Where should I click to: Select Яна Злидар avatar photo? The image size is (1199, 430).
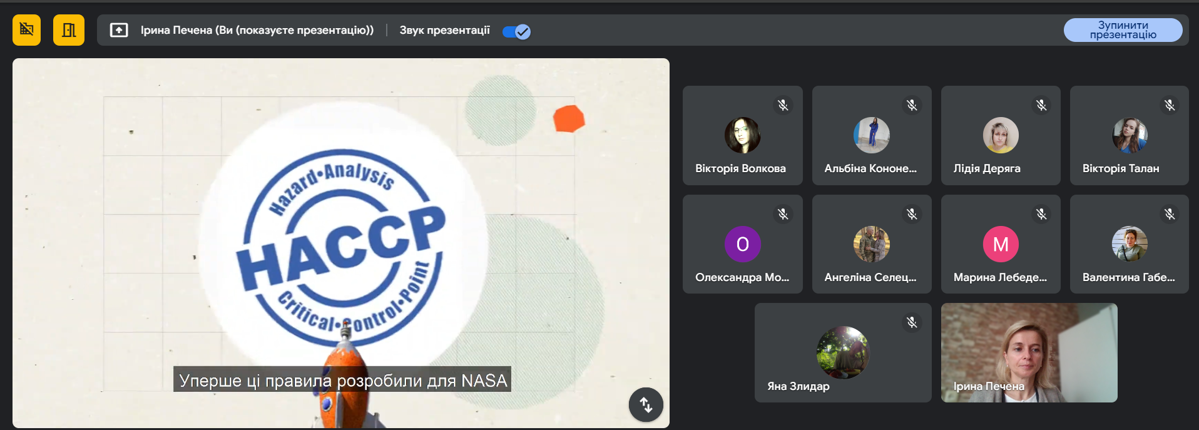coord(843,352)
